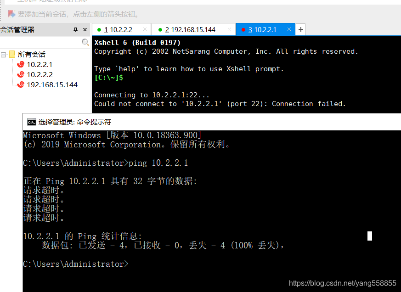
Task: Click the green [C:\~]$ Xshell prompt
Action: tap(109, 78)
